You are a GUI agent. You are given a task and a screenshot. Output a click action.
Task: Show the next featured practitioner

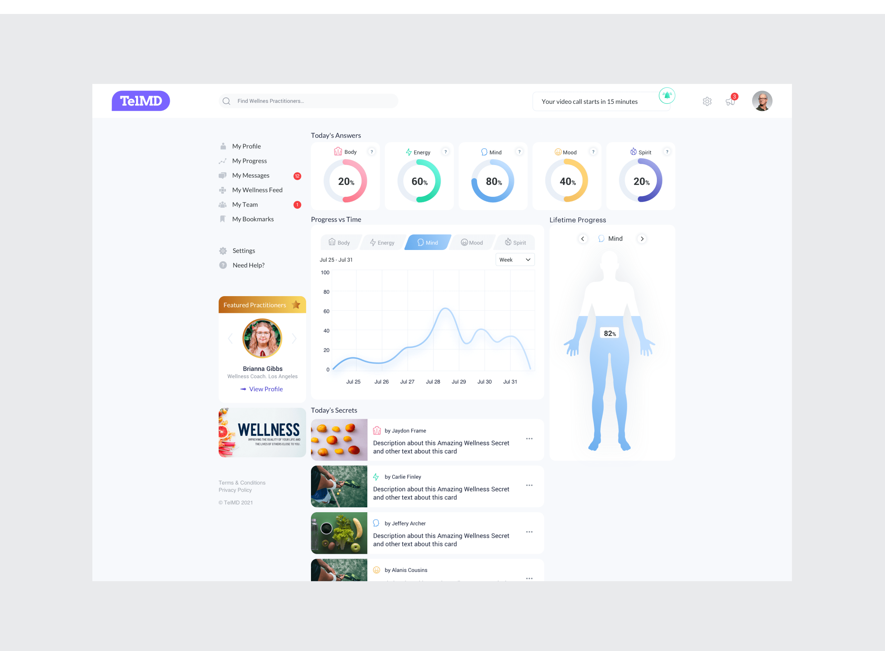pyautogui.click(x=294, y=338)
